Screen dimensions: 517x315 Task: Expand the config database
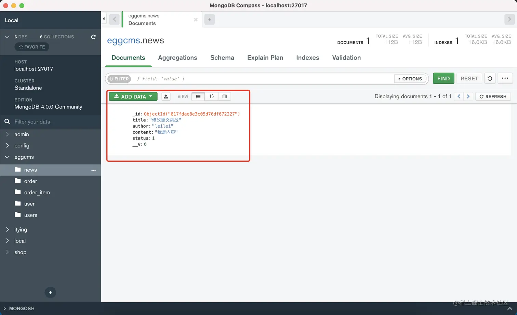coord(7,145)
